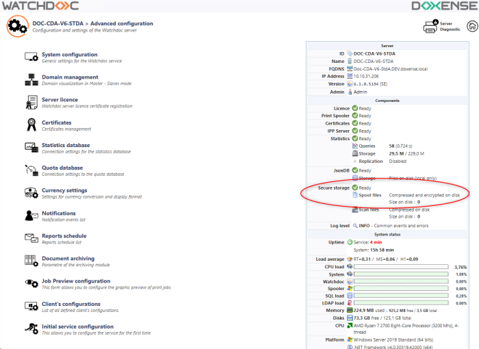The height and width of the screenshot is (349, 479).
Task: Open Server Diagnostic printer icon
Action: [x=431, y=27]
